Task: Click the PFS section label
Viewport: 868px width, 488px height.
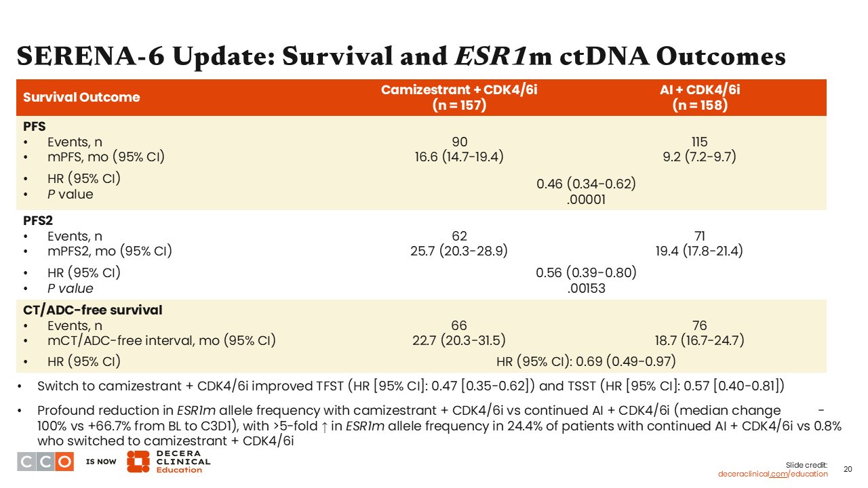Action: (x=35, y=127)
